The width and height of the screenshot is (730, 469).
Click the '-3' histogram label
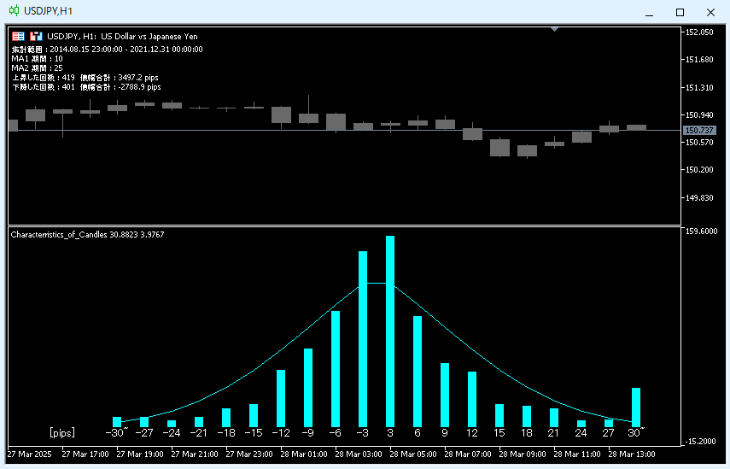[x=362, y=433]
